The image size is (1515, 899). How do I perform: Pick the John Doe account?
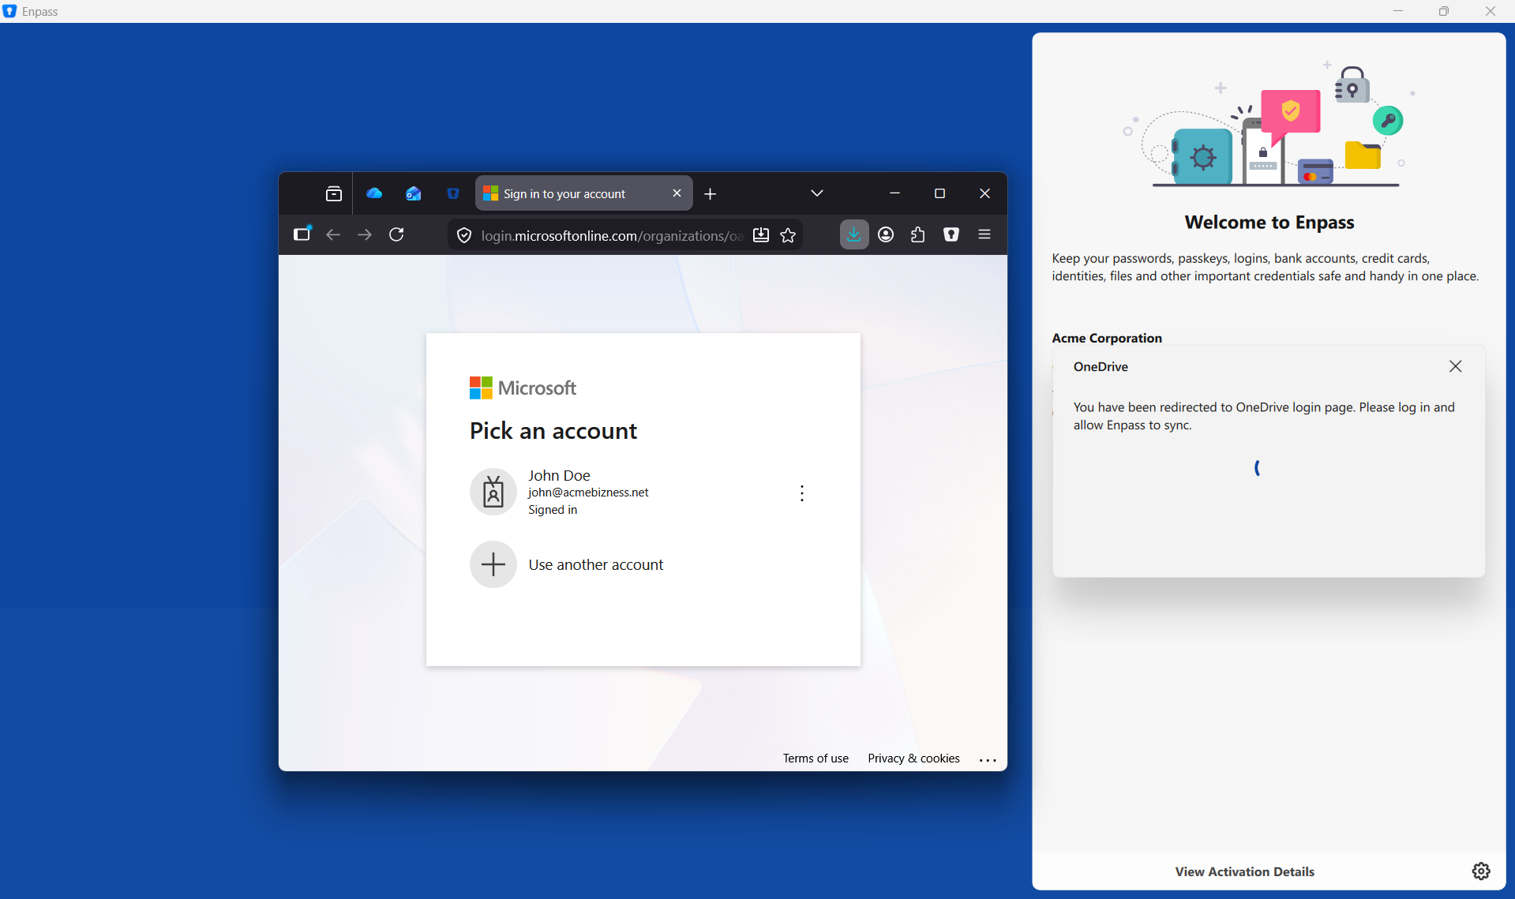coord(643,493)
